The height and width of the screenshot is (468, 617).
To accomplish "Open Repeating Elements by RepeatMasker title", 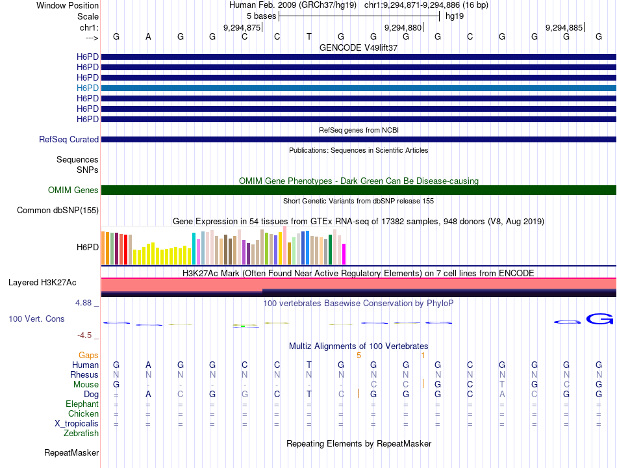I will tap(359, 444).
